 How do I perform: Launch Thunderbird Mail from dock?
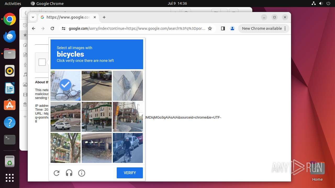10,36
